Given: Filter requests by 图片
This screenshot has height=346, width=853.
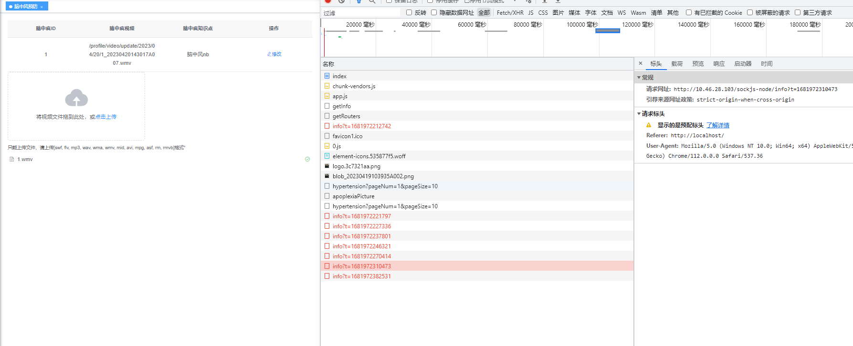Looking at the screenshot, I should coord(558,13).
